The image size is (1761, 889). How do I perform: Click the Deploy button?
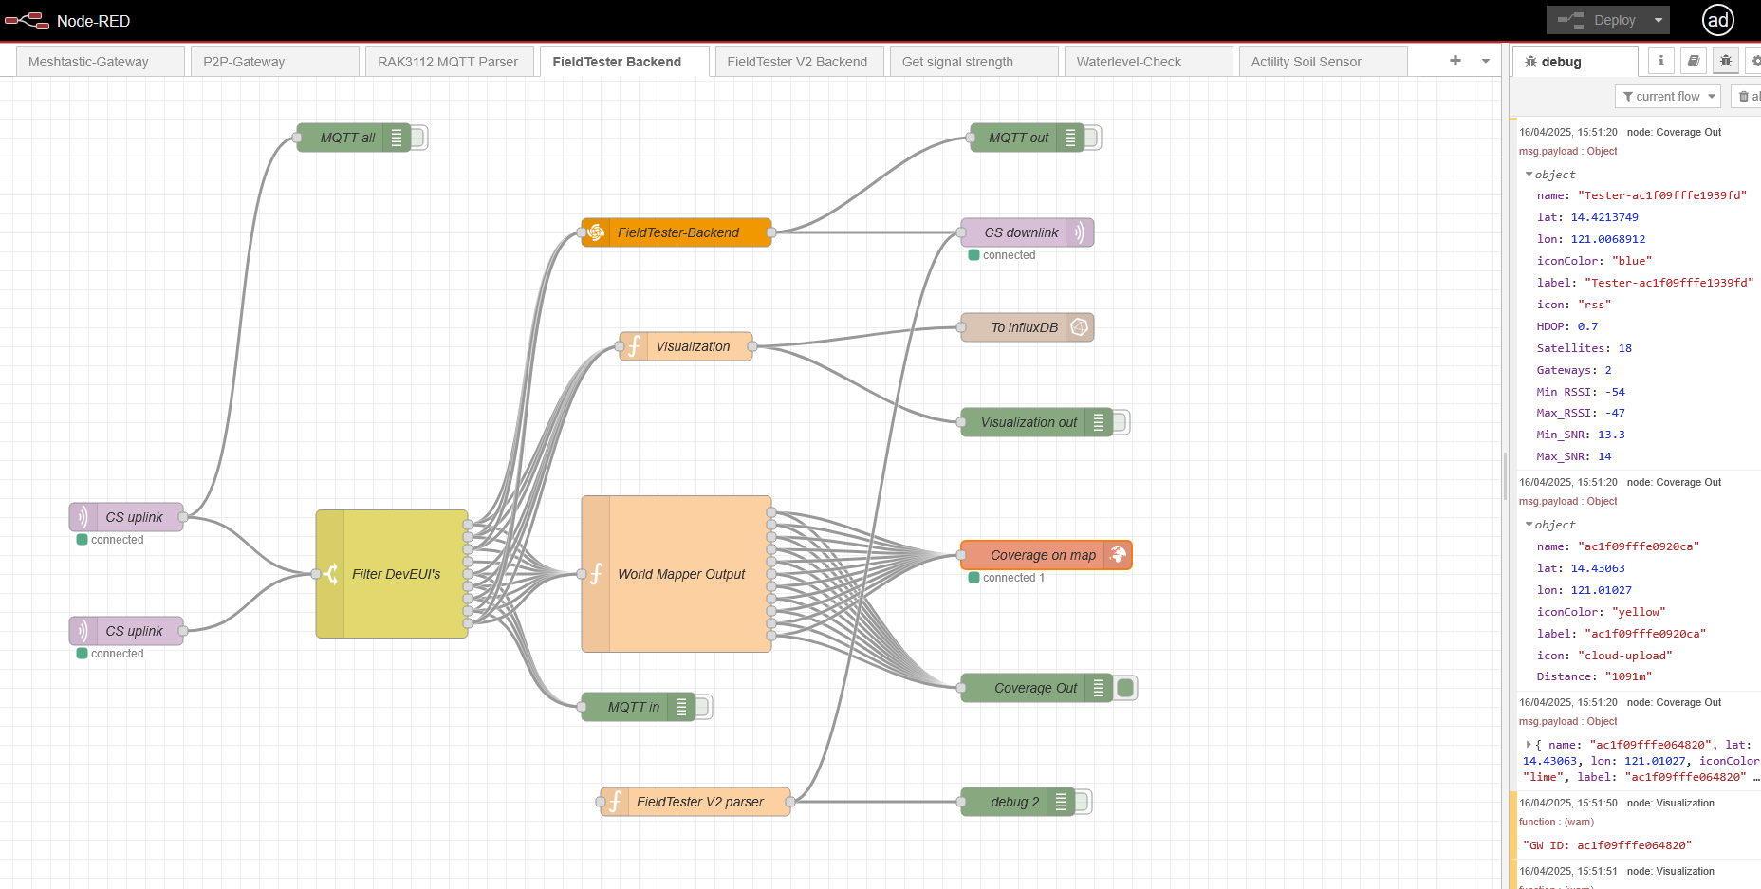pyautogui.click(x=1603, y=20)
